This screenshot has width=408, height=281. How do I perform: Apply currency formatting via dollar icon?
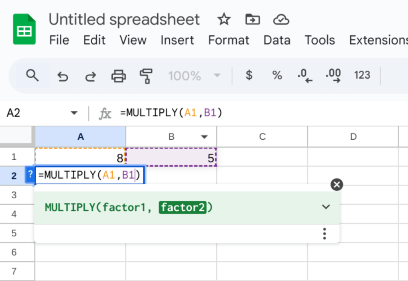[249, 75]
